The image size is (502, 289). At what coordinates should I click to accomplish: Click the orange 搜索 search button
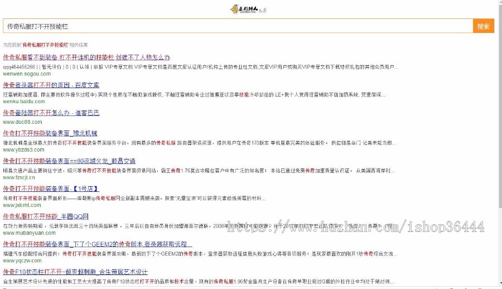(484, 26)
